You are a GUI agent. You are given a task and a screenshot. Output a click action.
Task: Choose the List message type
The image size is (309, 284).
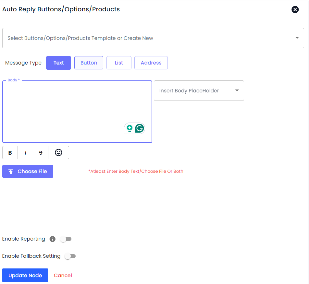[x=119, y=63]
